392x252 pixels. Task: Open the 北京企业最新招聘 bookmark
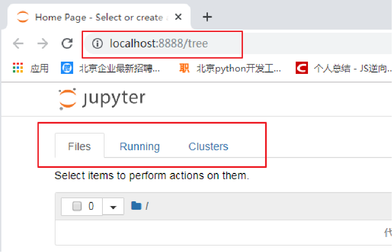110,68
